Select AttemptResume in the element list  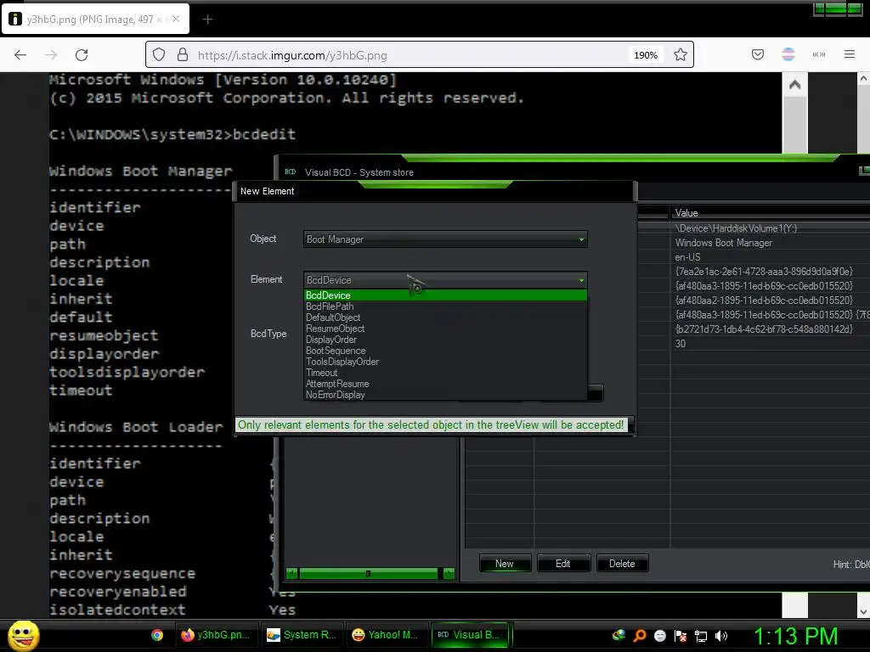[445, 385]
